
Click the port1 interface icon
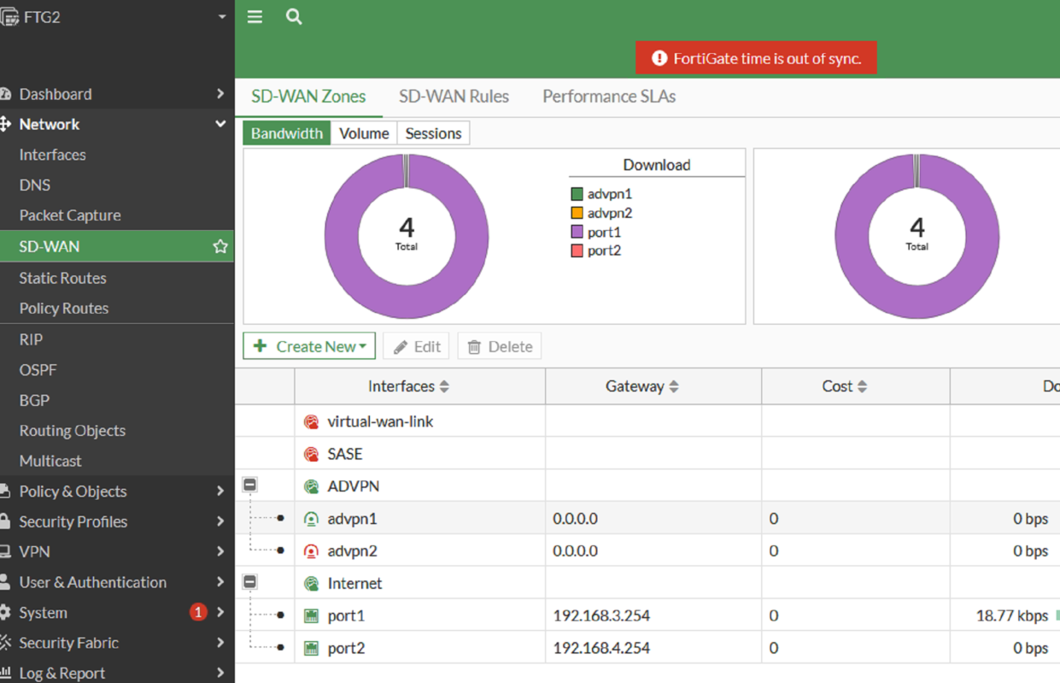pos(311,615)
